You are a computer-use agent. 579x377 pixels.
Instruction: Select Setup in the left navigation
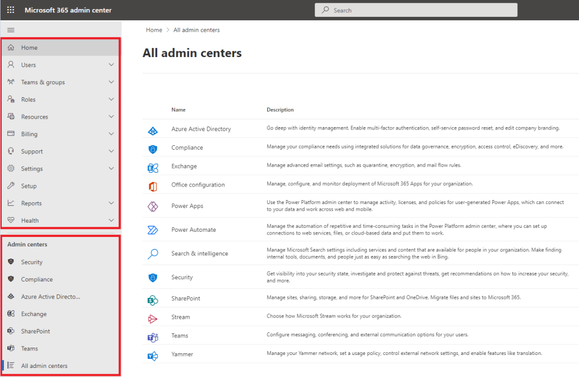(x=29, y=186)
